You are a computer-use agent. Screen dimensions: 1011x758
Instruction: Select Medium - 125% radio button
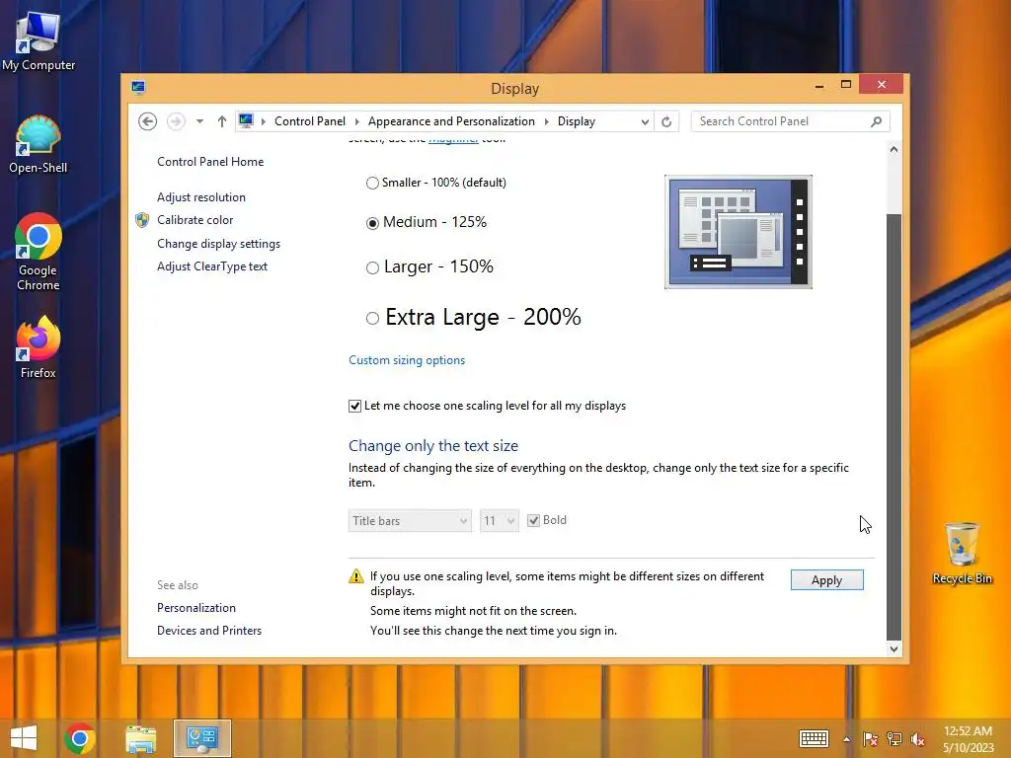tap(372, 223)
